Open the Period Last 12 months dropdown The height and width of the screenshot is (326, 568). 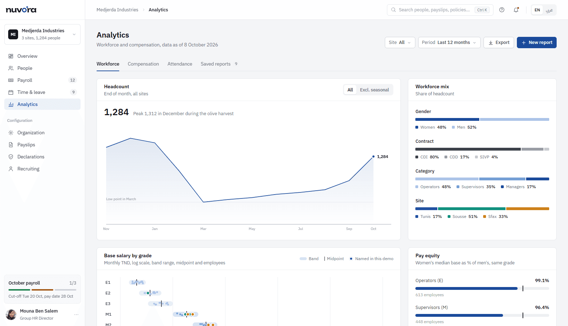tap(449, 43)
